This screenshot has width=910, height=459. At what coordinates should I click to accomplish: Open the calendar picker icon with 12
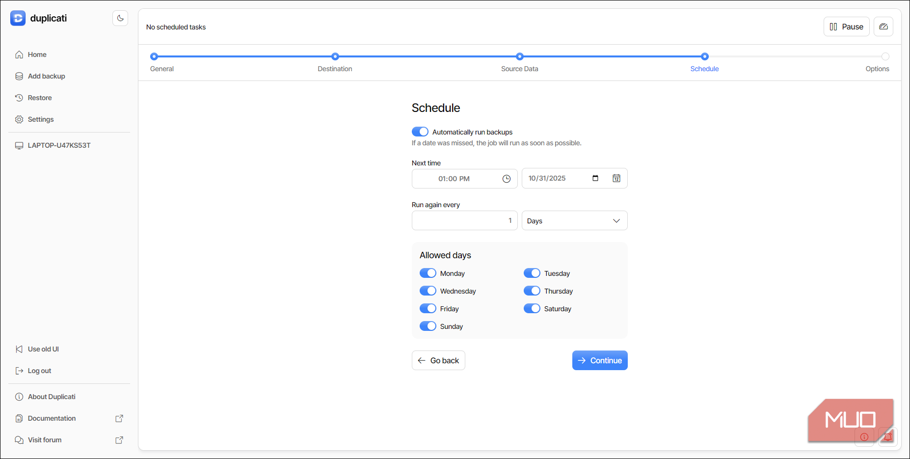point(616,178)
